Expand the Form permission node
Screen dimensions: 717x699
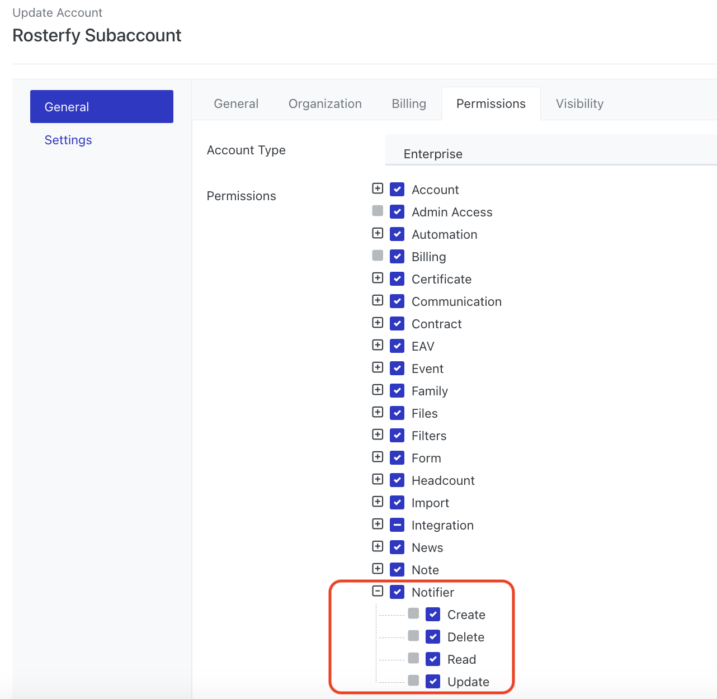tap(378, 457)
